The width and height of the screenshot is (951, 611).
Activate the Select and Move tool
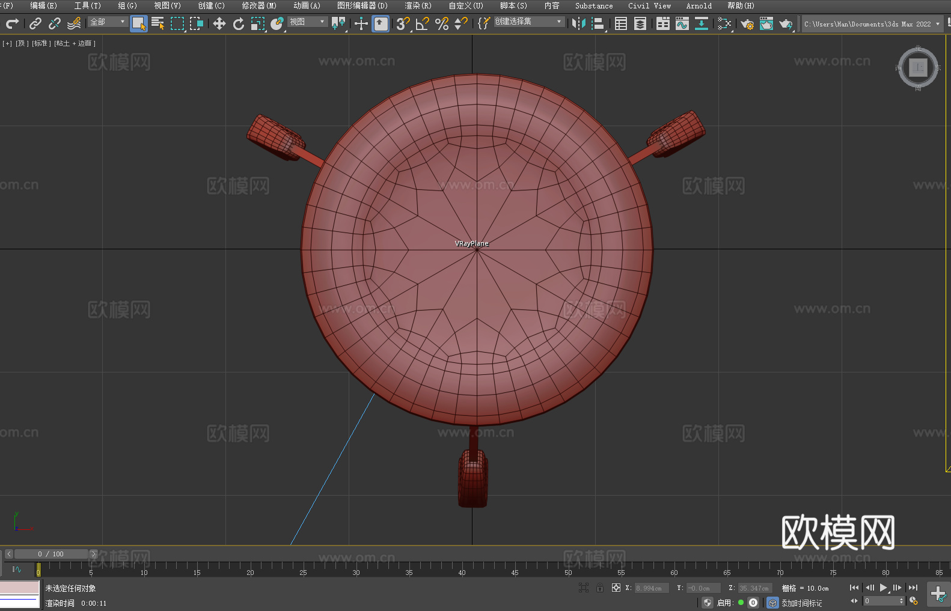(x=219, y=23)
